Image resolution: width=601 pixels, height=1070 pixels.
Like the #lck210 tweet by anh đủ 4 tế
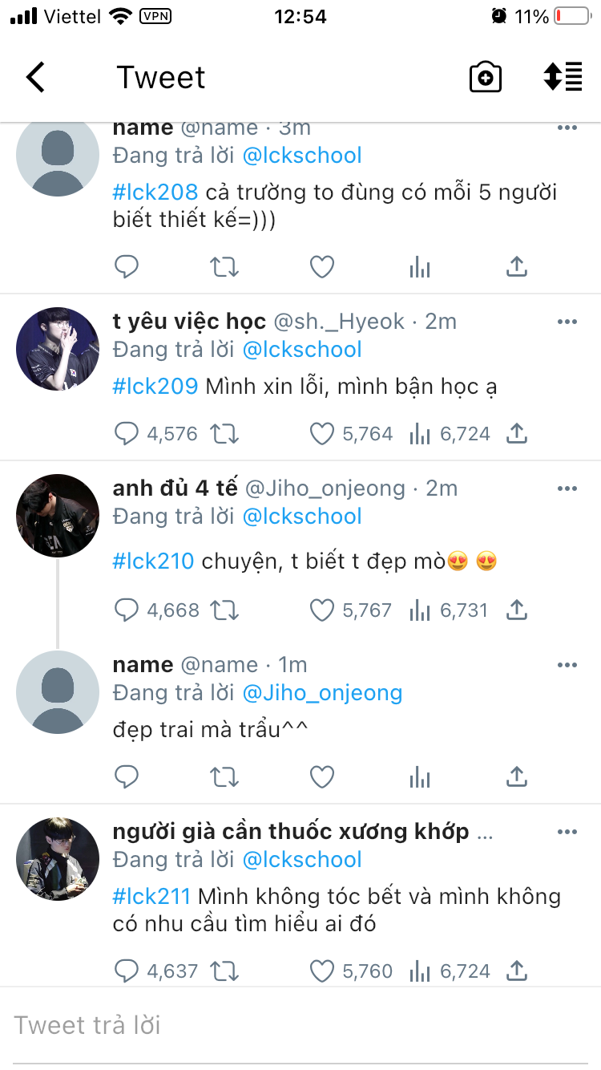pos(321,610)
